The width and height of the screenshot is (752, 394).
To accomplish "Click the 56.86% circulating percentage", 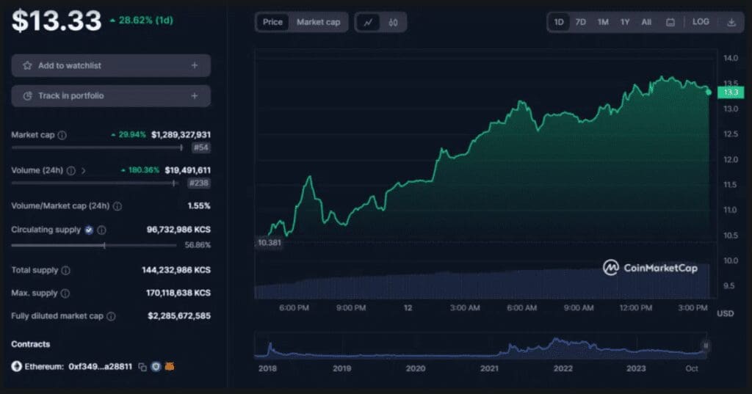I will click(198, 245).
